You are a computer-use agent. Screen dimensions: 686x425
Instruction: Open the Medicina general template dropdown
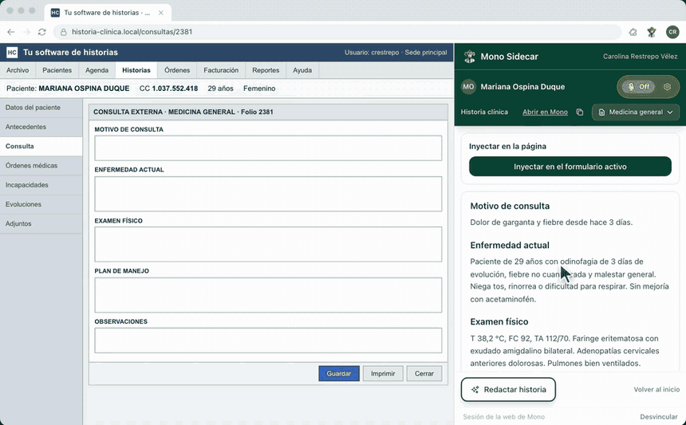pyautogui.click(x=636, y=112)
